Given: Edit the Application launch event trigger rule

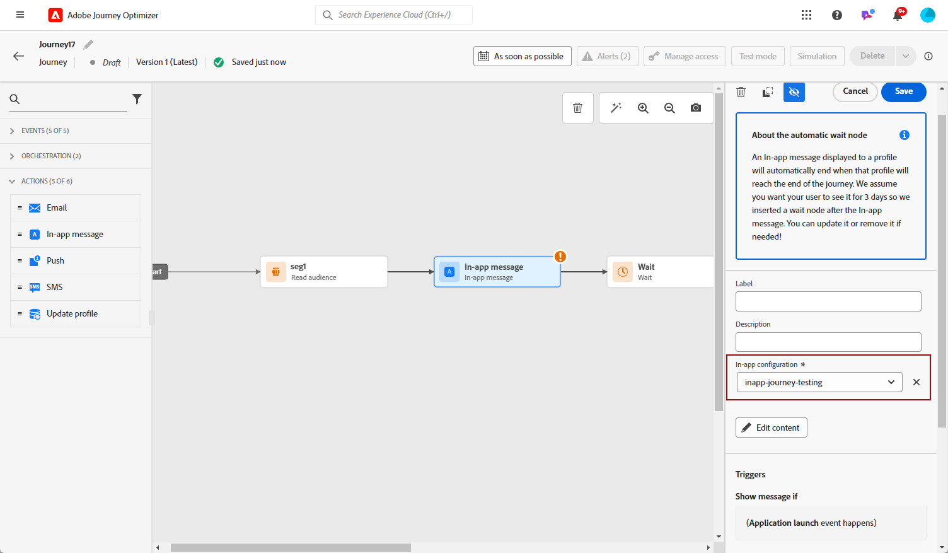Looking at the screenshot, I should [x=831, y=523].
